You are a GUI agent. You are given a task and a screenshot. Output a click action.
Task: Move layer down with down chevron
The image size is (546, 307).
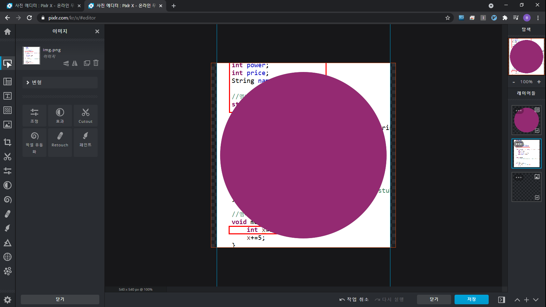pyautogui.click(x=536, y=300)
